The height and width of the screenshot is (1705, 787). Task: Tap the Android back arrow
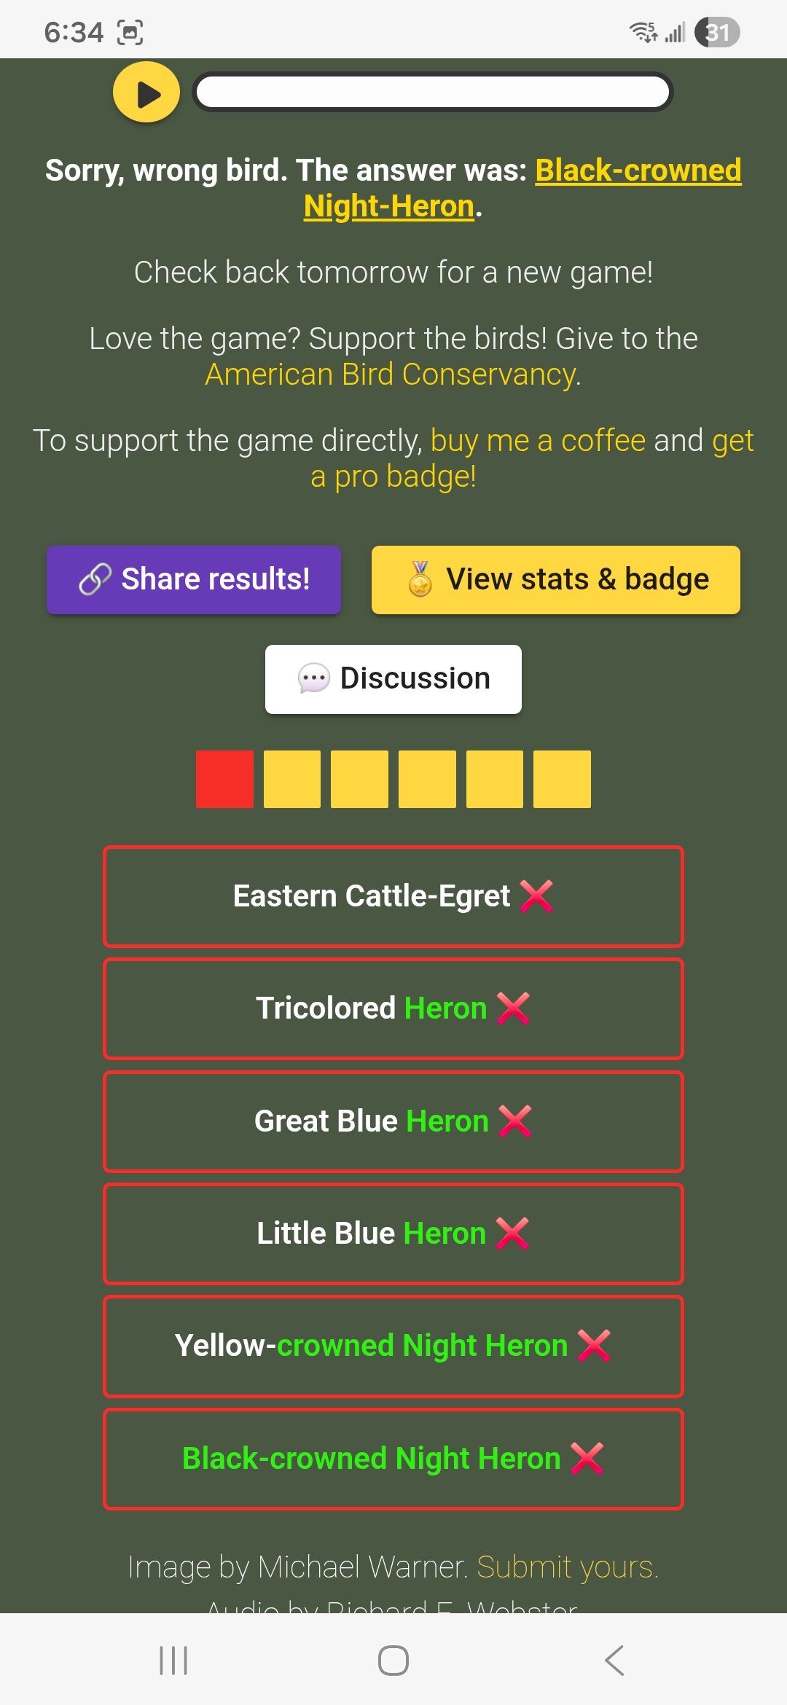614,1661
